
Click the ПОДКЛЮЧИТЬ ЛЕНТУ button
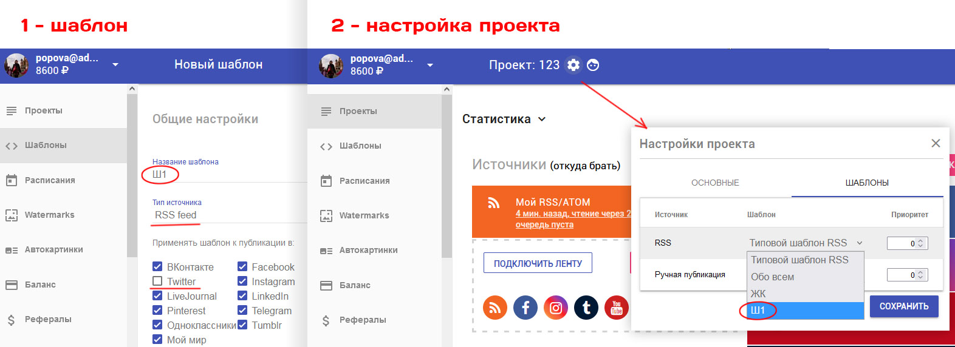[x=538, y=263]
